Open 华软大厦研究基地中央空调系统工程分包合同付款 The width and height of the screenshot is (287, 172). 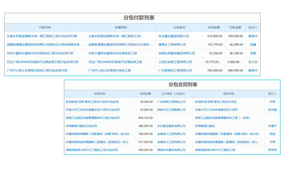[x=42, y=53]
